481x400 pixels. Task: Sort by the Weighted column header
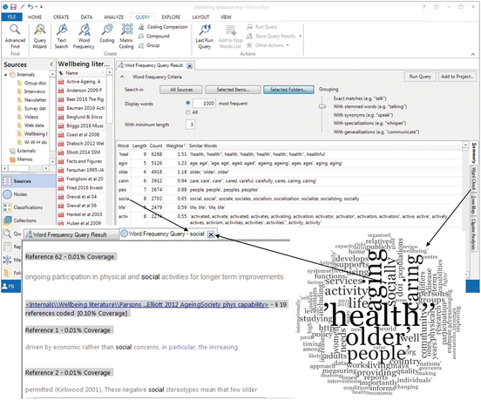(175, 146)
